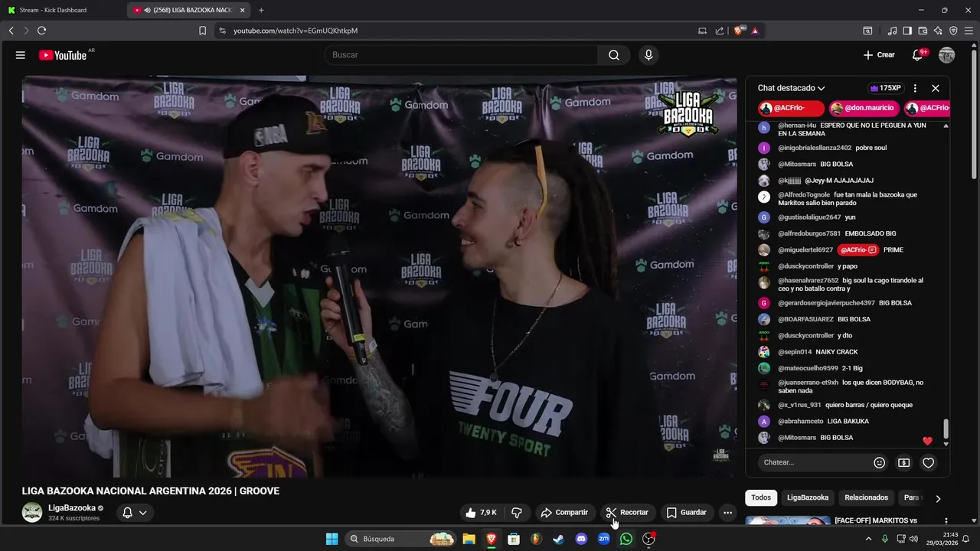
Task: Open the account avatar menu
Action: pyautogui.click(x=947, y=55)
